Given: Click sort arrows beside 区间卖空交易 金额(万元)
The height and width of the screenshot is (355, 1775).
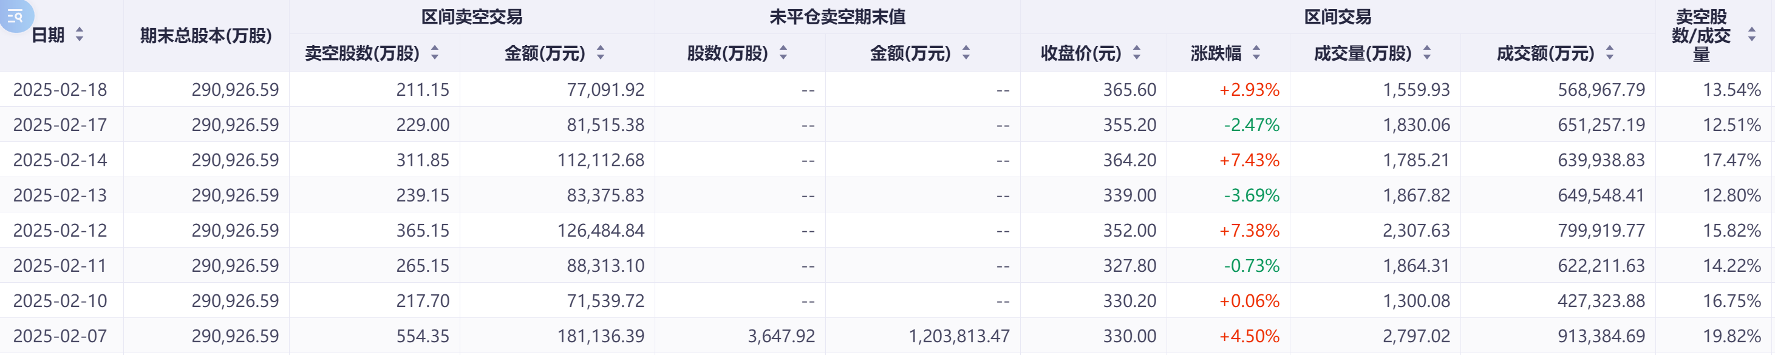Looking at the screenshot, I should [x=601, y=52].
